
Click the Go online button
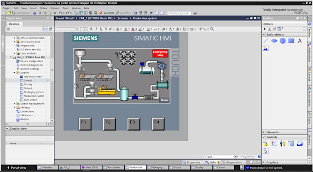107,13
